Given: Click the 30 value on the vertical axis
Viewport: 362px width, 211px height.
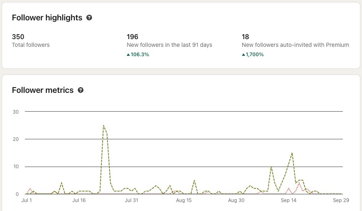Looking at the screenshot, I should click(16, 112).
